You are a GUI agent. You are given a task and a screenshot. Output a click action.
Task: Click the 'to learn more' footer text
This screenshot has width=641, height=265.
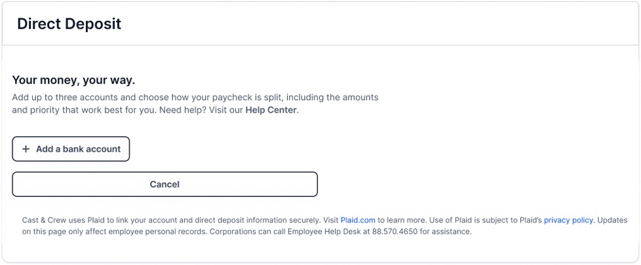(x=402, y=221)
